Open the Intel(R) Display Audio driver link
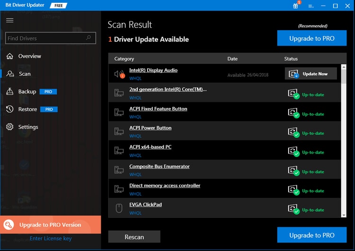 [x=153, y=70]
